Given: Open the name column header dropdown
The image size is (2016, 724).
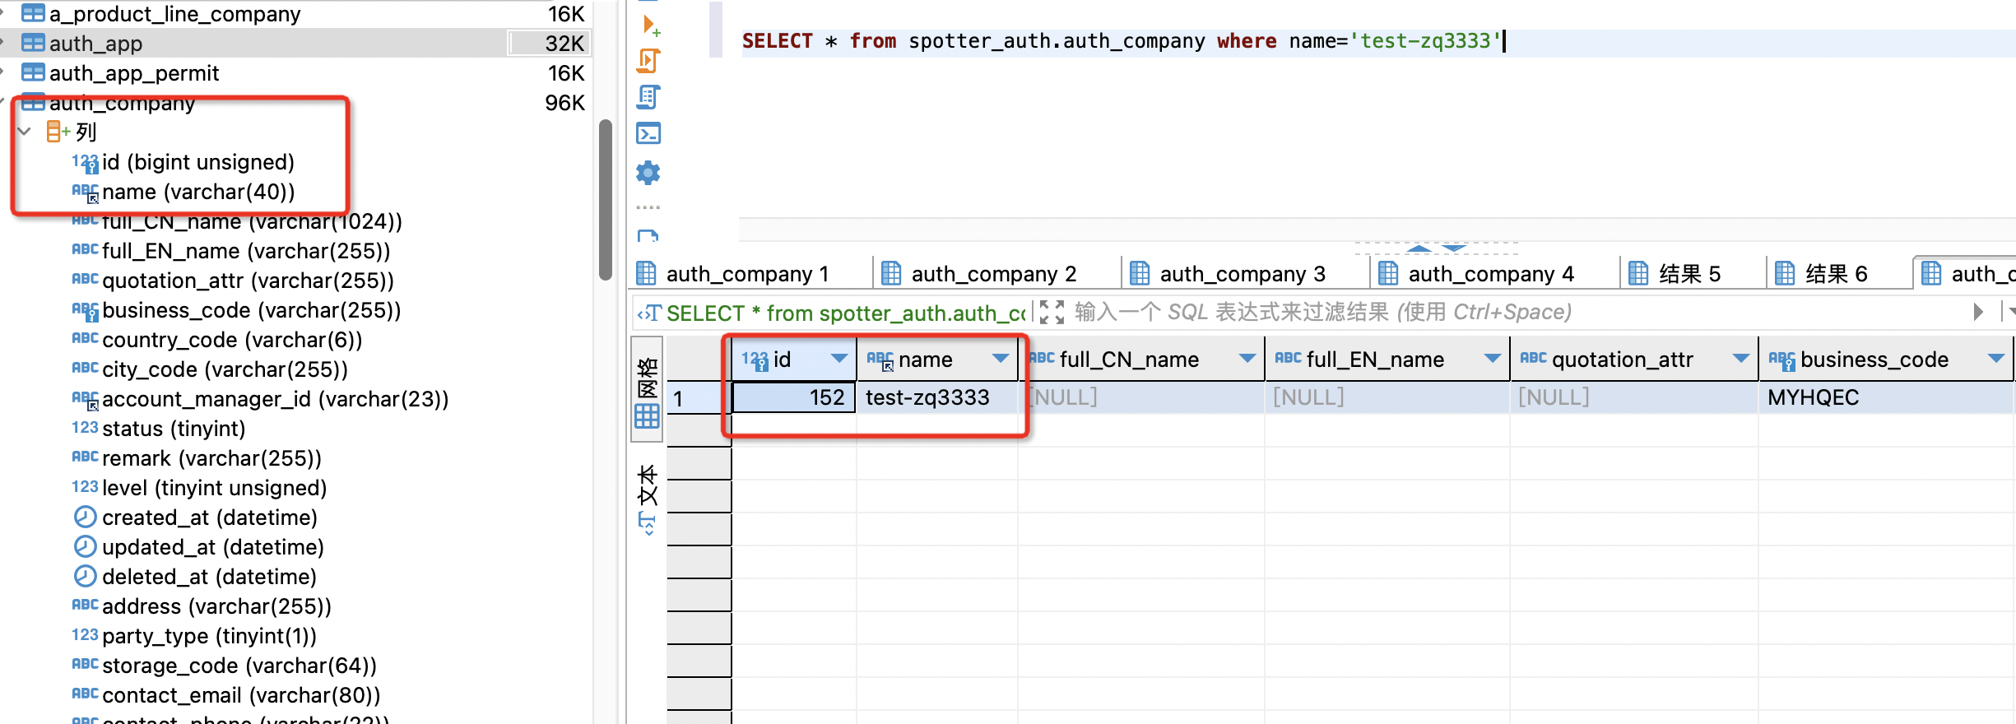Looking at the screenshot, I should pos(1001,359).
